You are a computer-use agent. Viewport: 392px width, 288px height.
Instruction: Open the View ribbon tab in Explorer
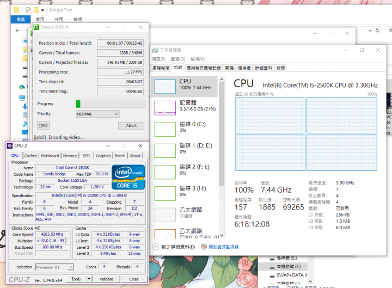tap(78, 19)
